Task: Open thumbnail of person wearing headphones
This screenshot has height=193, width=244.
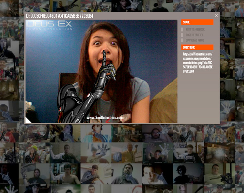Action: 96,133
